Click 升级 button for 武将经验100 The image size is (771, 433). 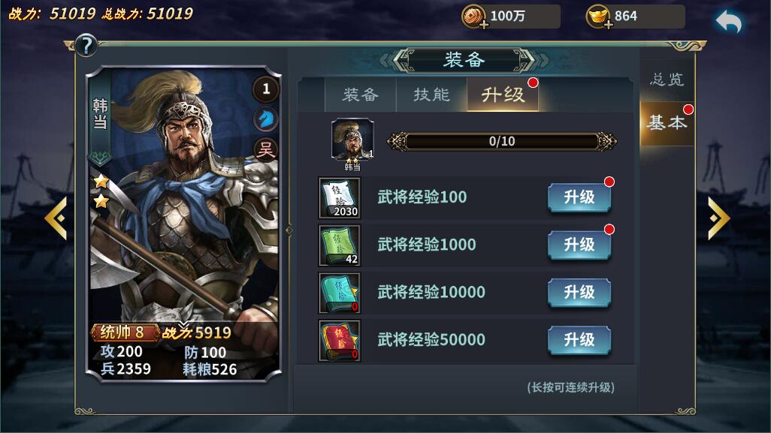click(x=579, y=197)
